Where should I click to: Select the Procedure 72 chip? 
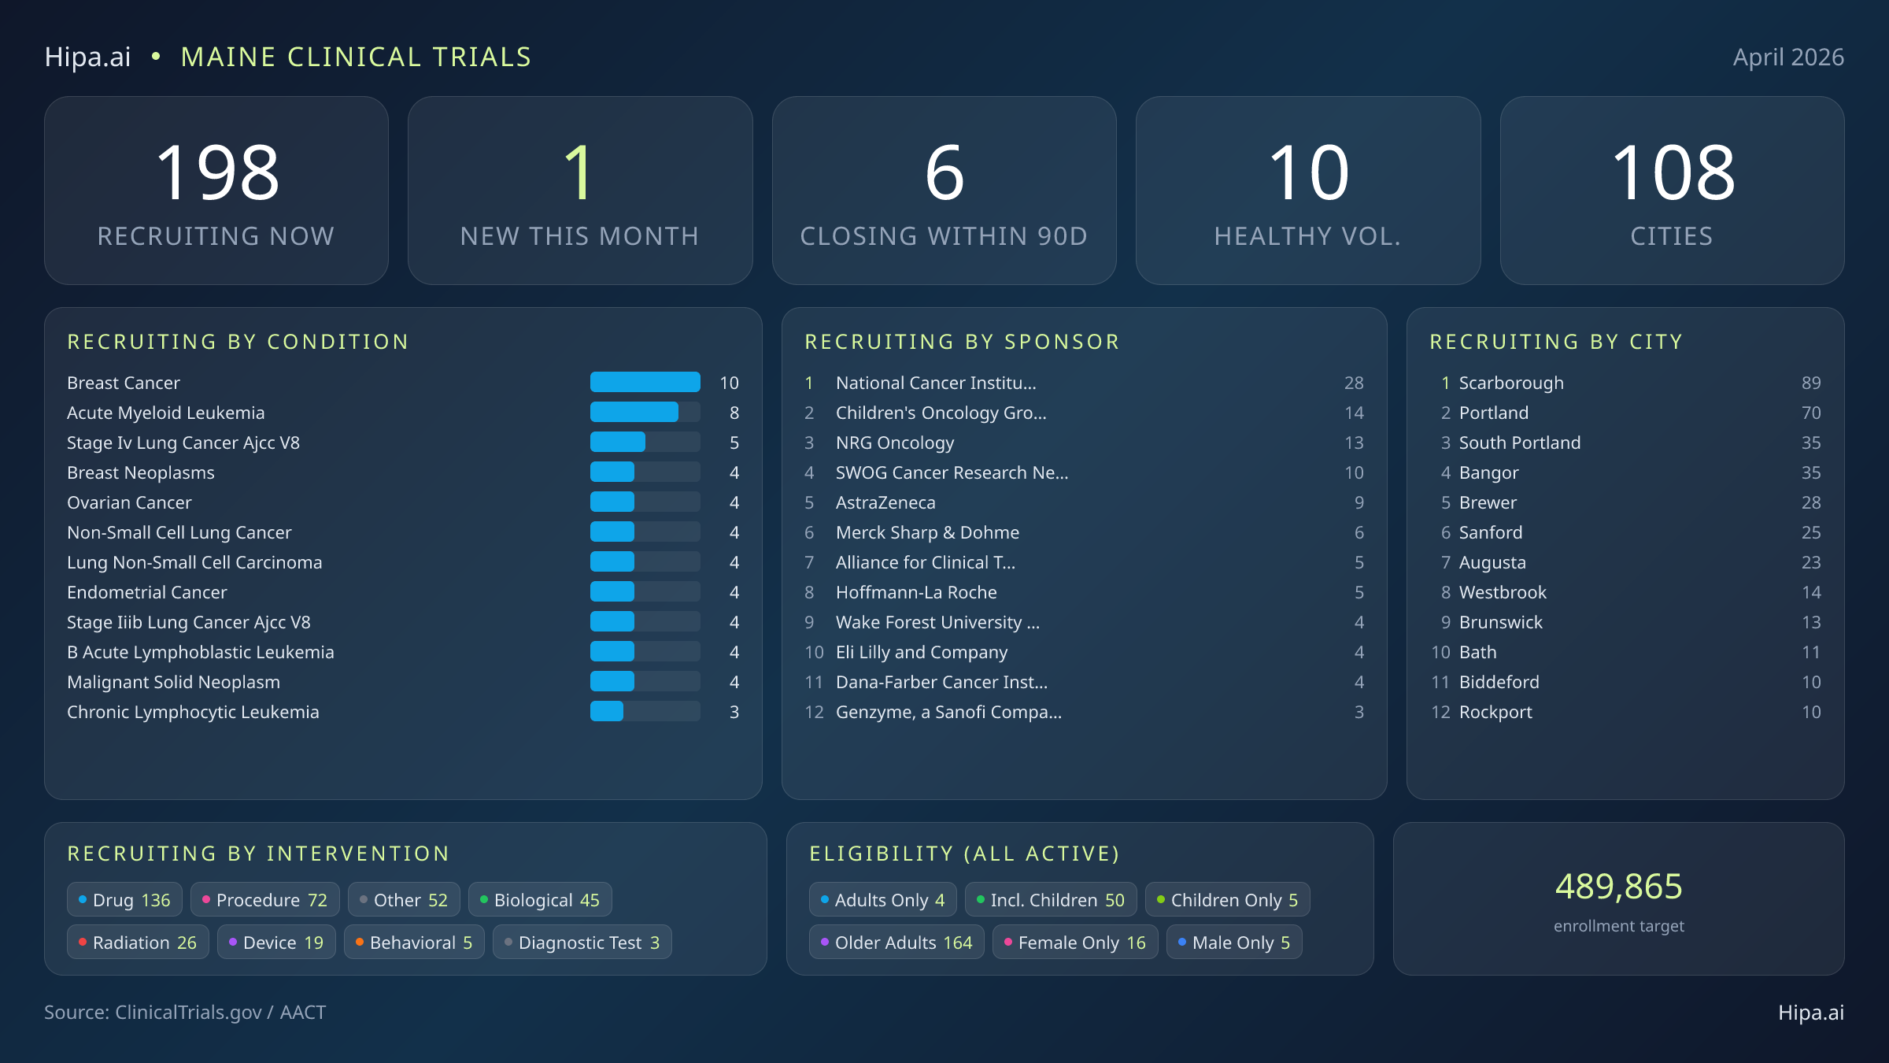(x=264, y=900)
